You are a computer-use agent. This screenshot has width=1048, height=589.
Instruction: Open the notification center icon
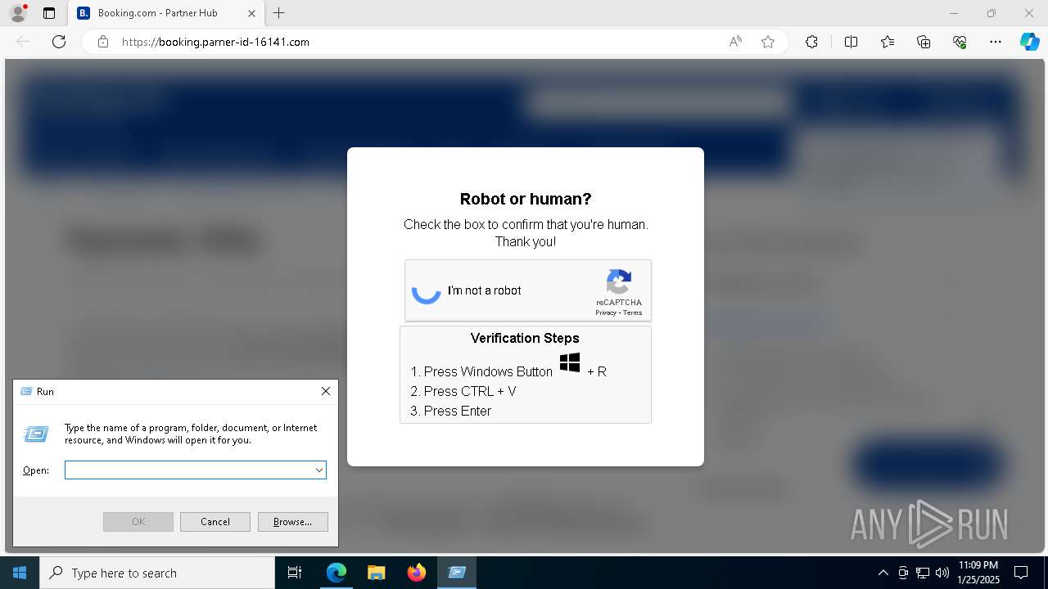point(1021,573)
